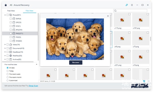This screenshot has height=92, width=153.
Task: Click the '30197 items, 21.18 GB' status text
Action: point(47,81)
